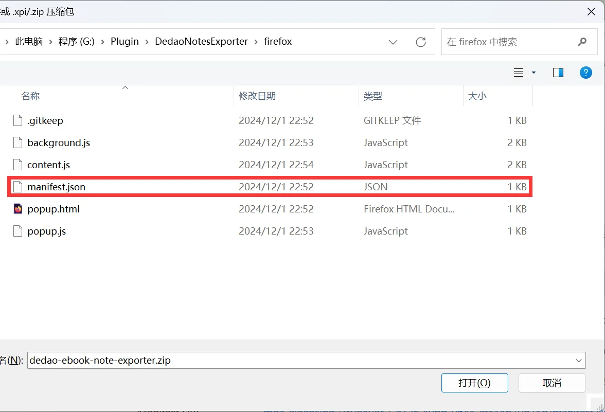Click the popup.html Firefox icon

[17, 209]
